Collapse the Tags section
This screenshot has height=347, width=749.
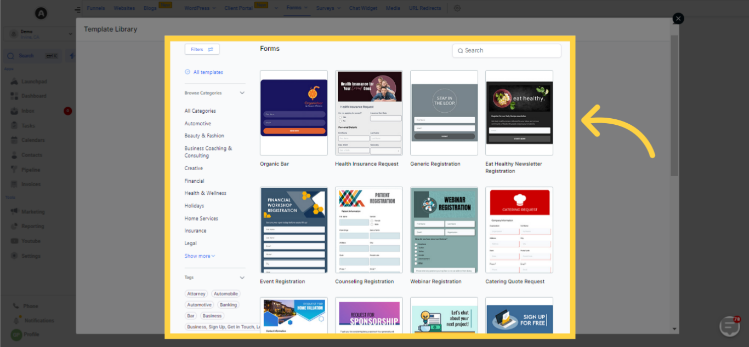point(242,277)
